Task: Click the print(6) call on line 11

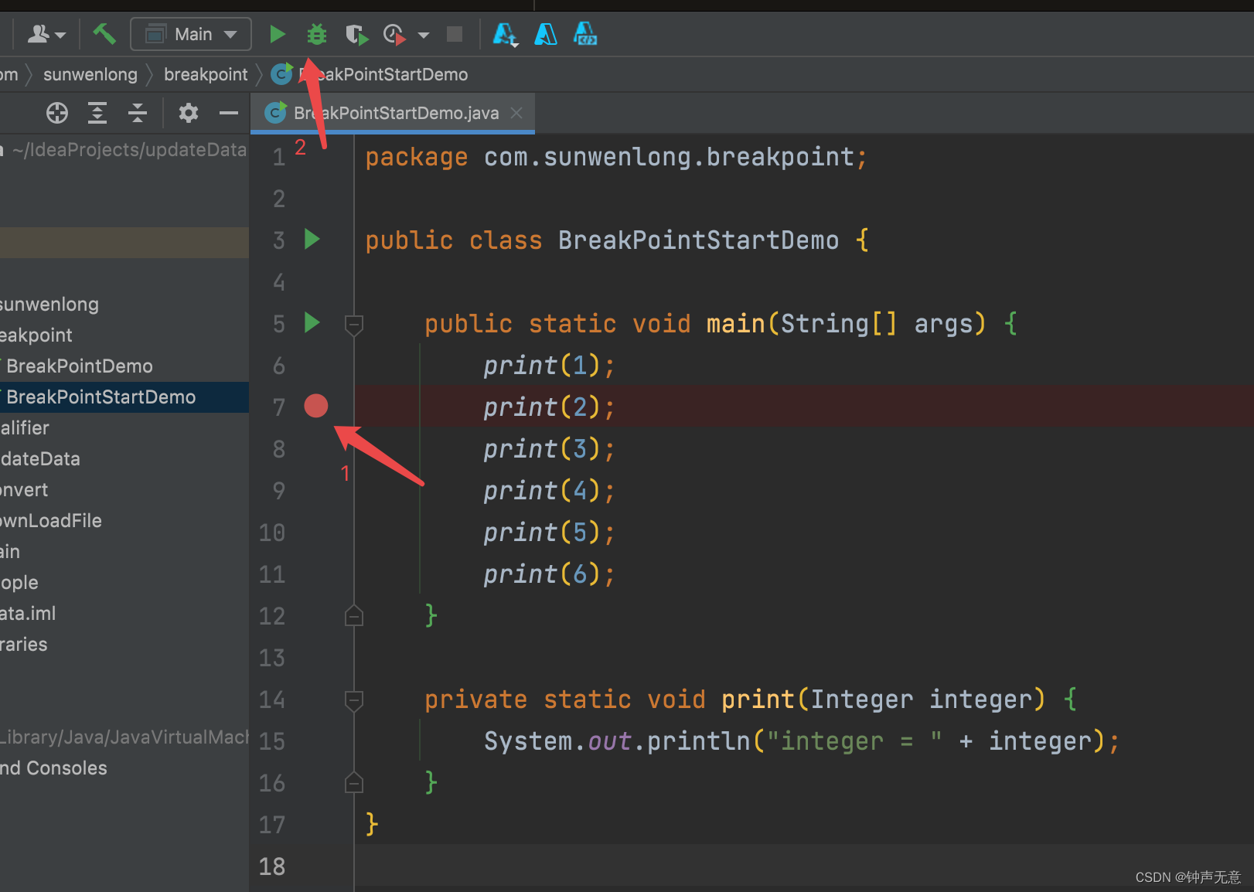Action: pos(549,574)
